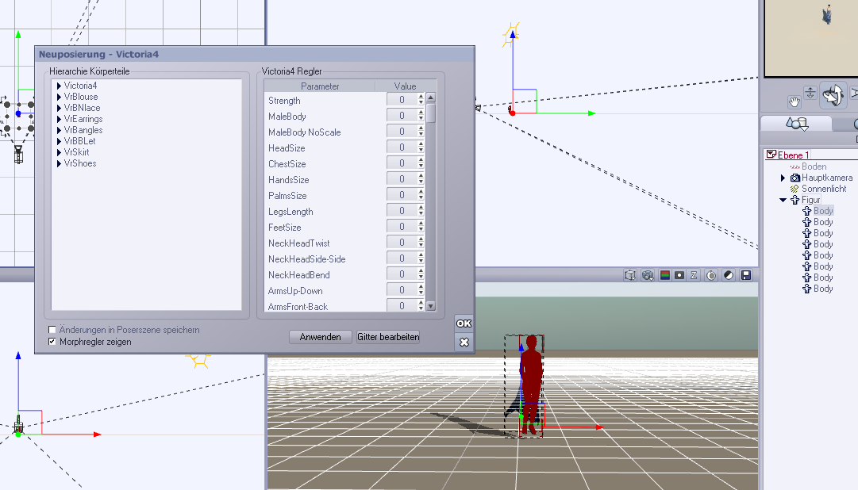This screenshot has width=858, height=490.
Task: Select Victoria4 in Hierarchie Körperteile list
Action: 80,86
